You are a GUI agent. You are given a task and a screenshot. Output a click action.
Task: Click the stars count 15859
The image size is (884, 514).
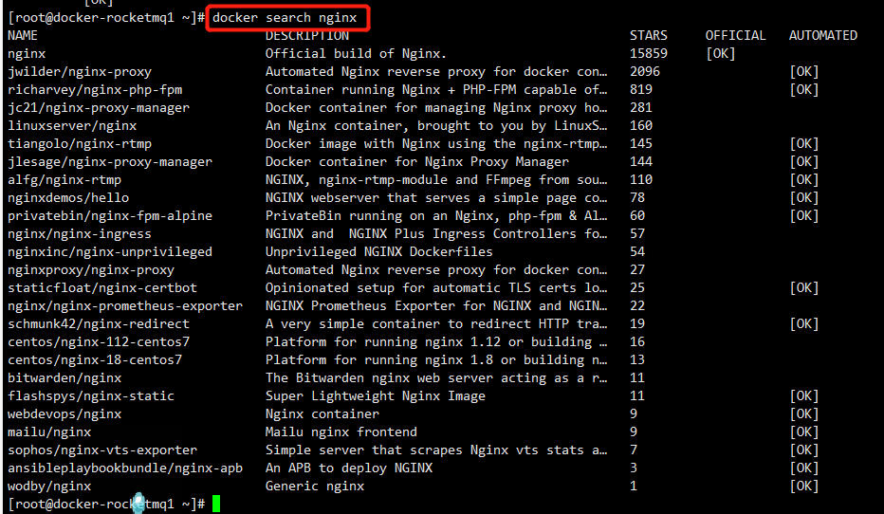(x=649, y=54)
